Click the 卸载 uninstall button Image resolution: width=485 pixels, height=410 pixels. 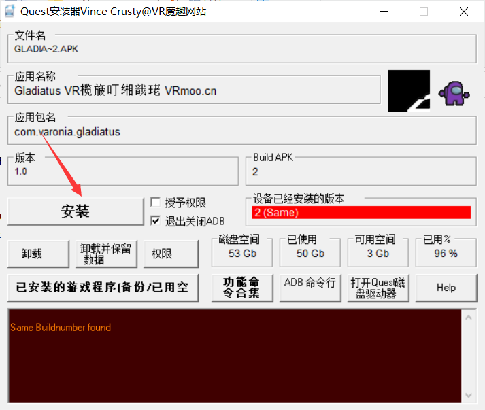(38, 254)
